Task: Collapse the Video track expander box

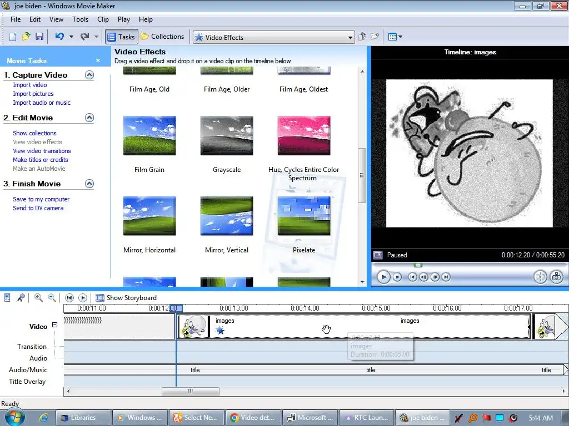Action: [55, 325]
